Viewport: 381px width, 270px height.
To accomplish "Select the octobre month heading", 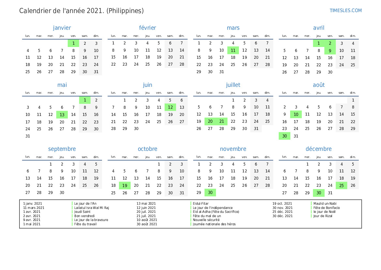I will click(x=147, y=149).
